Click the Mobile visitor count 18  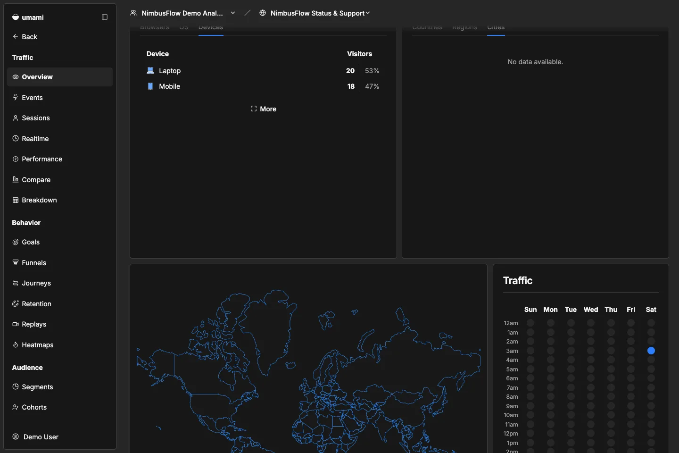[351, 86]
